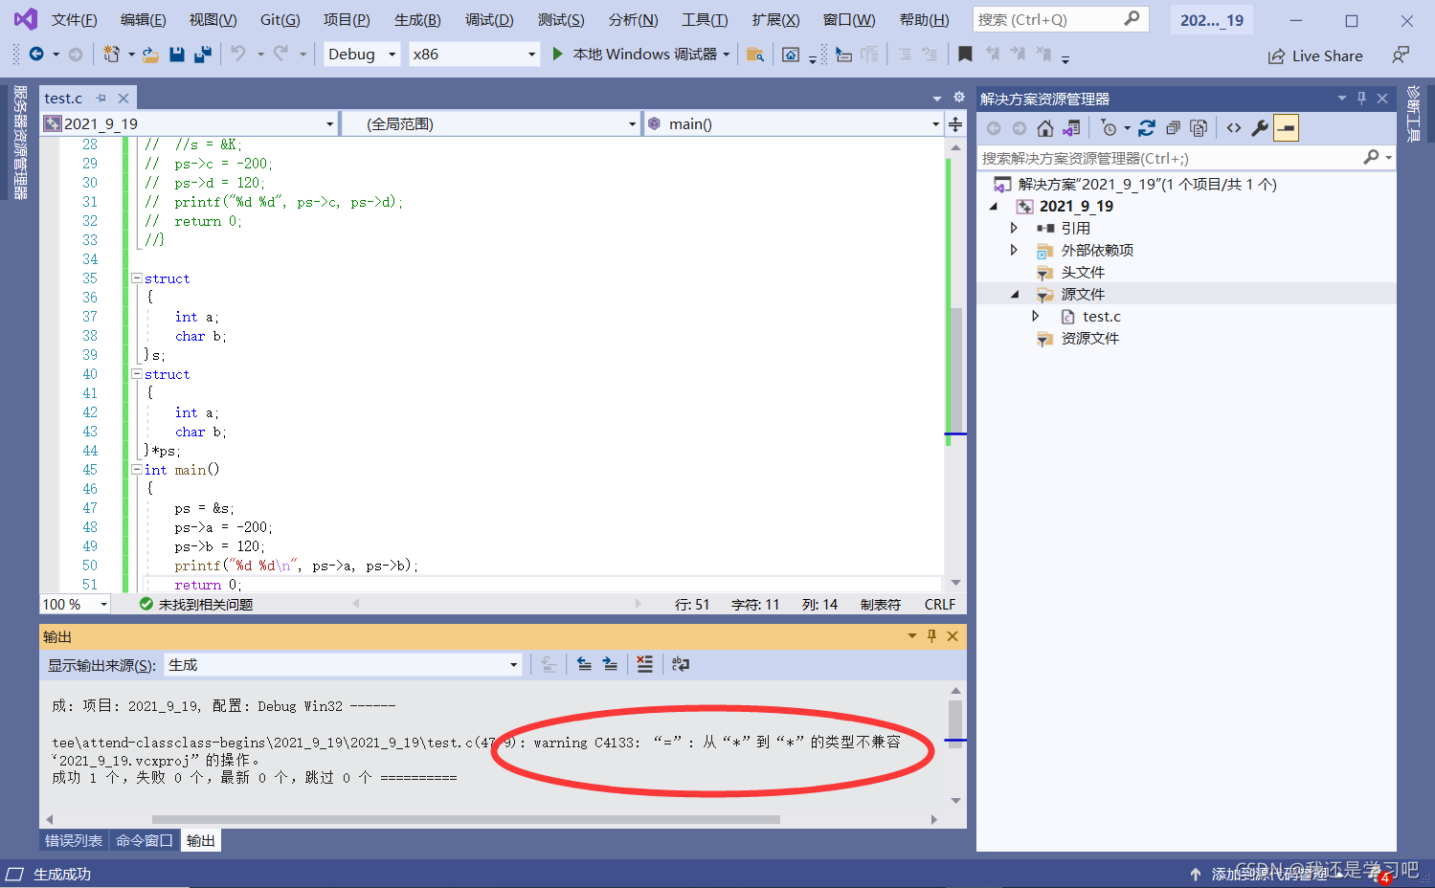Toggle the bookmark icon in toolbar

click(x=965, y=55)
